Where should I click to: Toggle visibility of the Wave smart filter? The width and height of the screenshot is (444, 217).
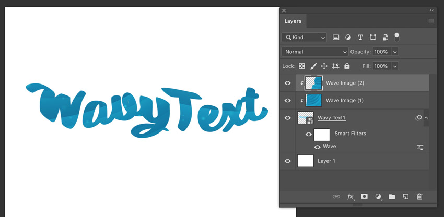[x=317, y=147]
